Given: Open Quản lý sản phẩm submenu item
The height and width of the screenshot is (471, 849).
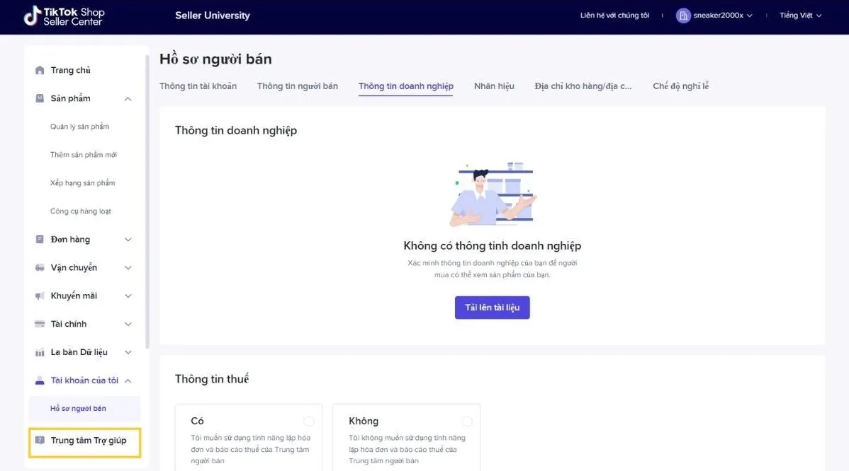Looking at the screenshot, I should 79,127.
